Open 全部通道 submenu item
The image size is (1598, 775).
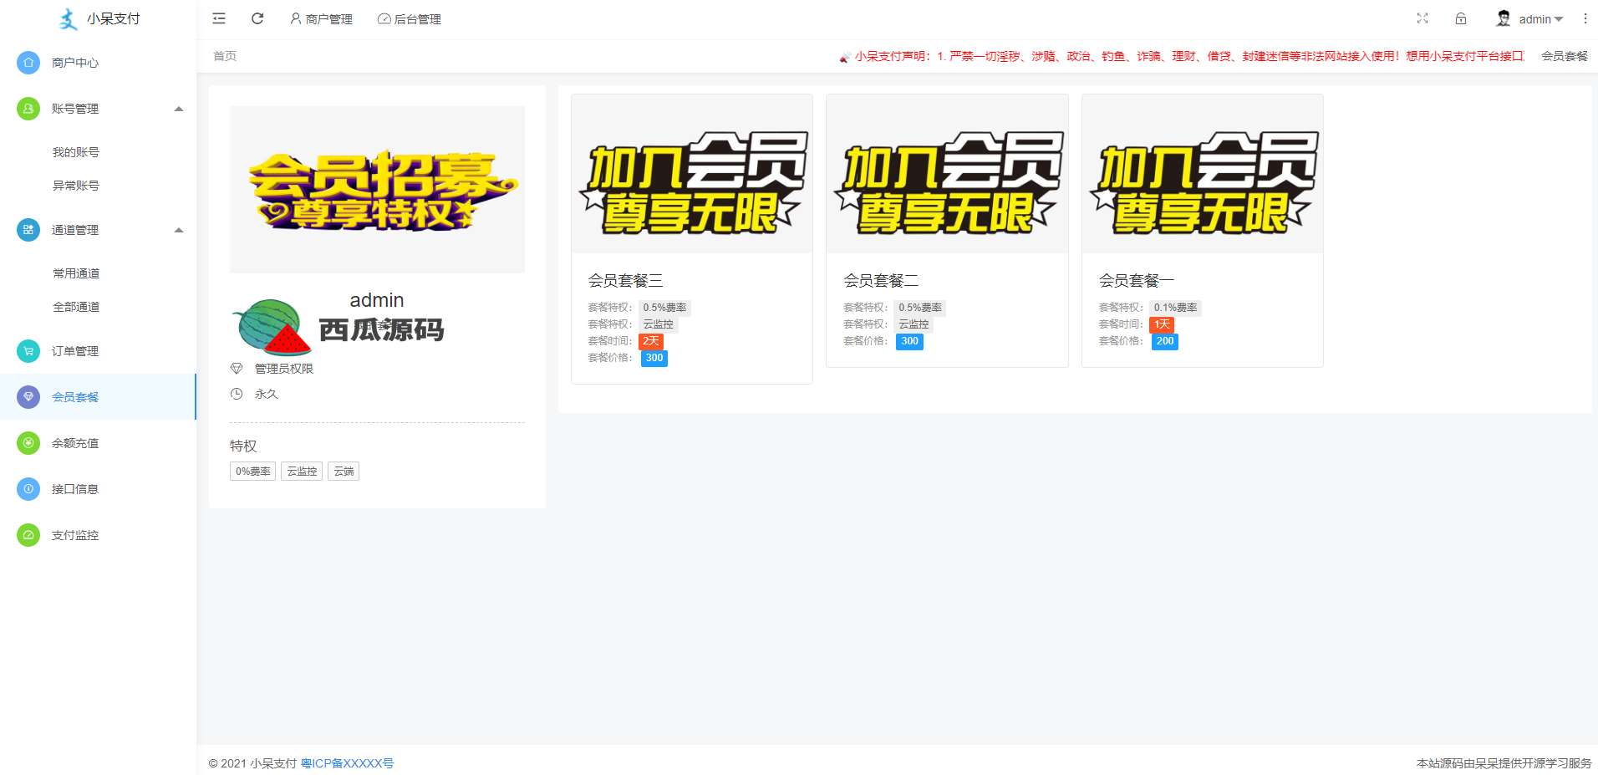pyautogui.click(x=76, y=307)
